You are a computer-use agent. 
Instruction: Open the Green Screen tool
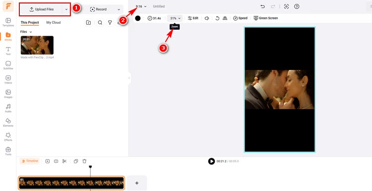(x=266, y=18)
